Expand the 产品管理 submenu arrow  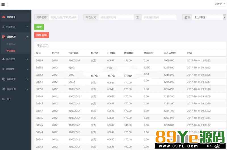[x=27, y=27]
